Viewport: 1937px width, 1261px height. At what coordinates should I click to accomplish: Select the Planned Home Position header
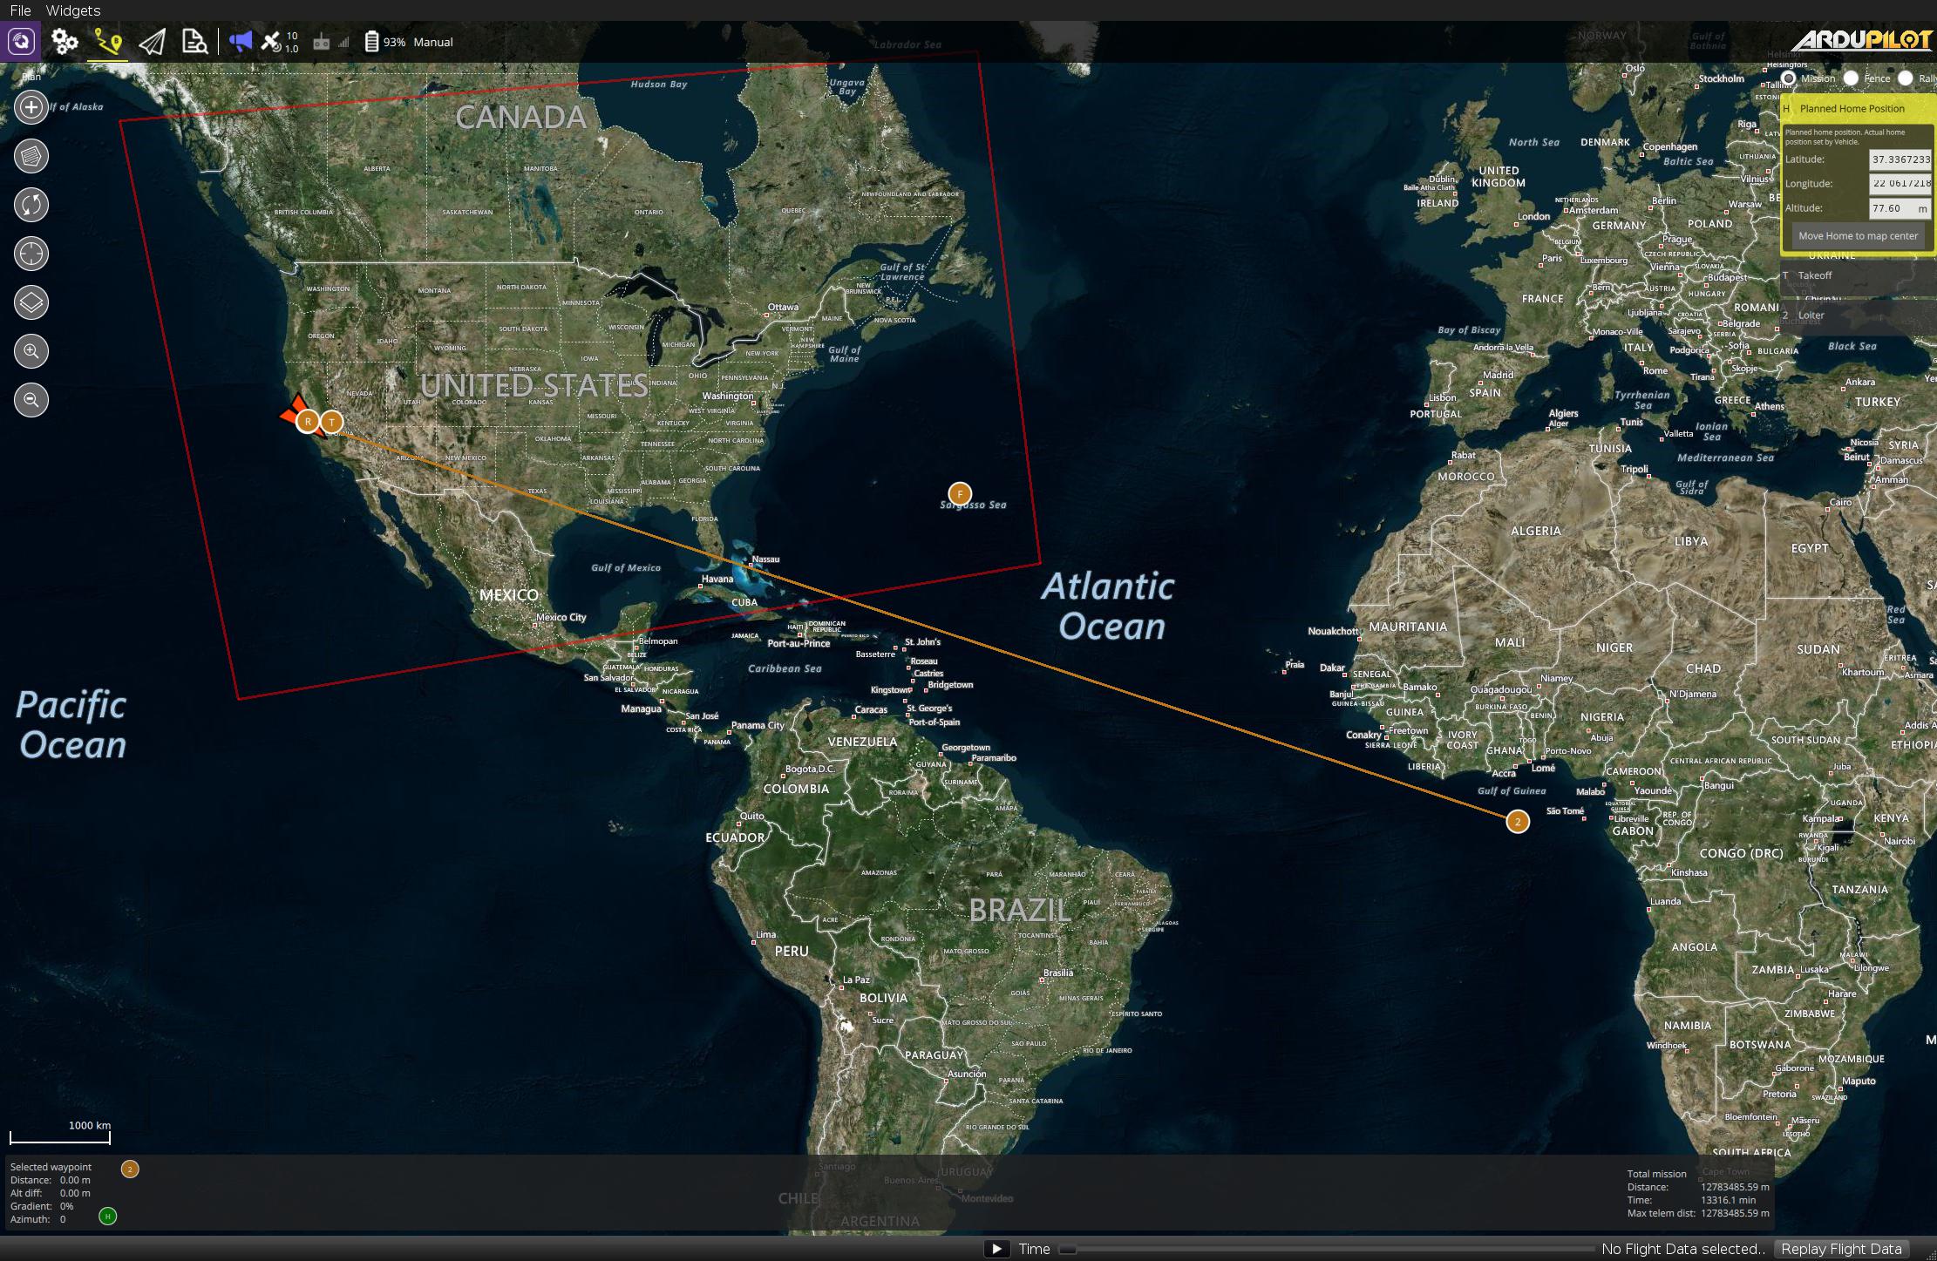click(x=1857, y=109)
